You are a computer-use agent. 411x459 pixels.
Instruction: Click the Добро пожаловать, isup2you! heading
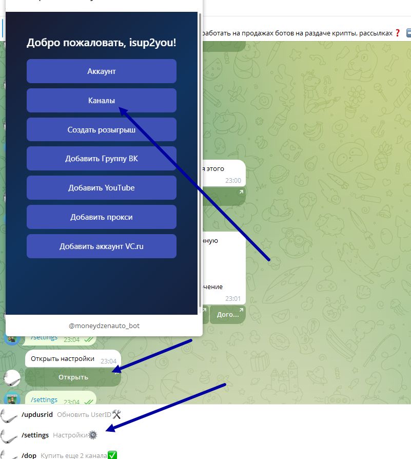coord(101,43)
